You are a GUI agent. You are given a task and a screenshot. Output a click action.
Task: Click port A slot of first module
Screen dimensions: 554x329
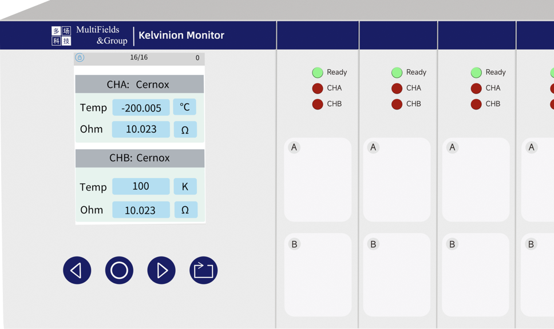coord(318,180)
